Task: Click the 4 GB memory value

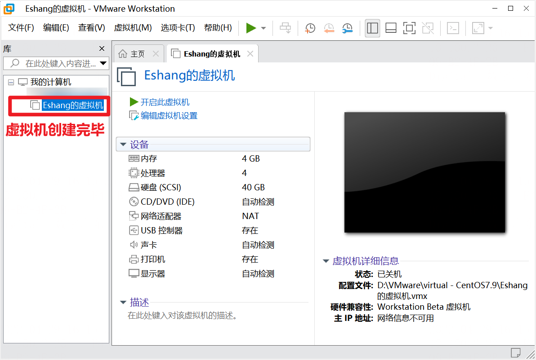Action: [x=250, y=158]
